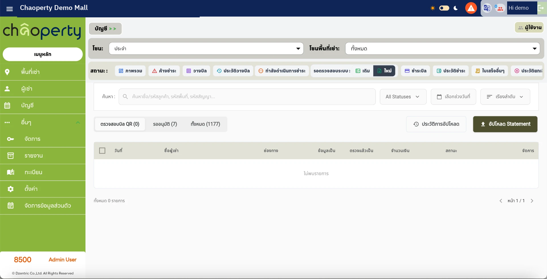Click the logout icon beside Hi demo

click(x=541, y=8)
